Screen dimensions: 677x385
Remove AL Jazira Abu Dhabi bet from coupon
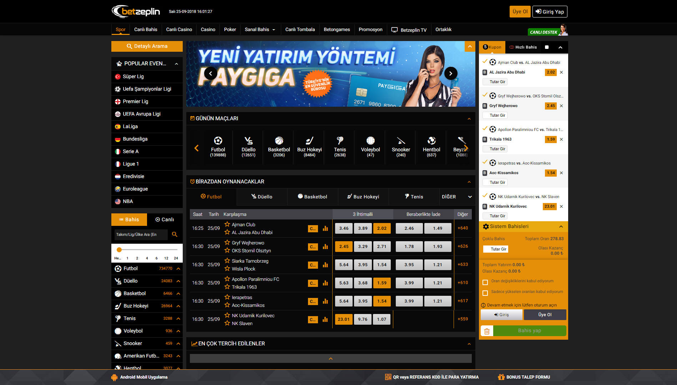click(561, 72)
